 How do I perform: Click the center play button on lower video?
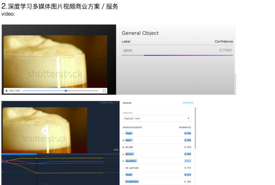(x=45, y=131)
